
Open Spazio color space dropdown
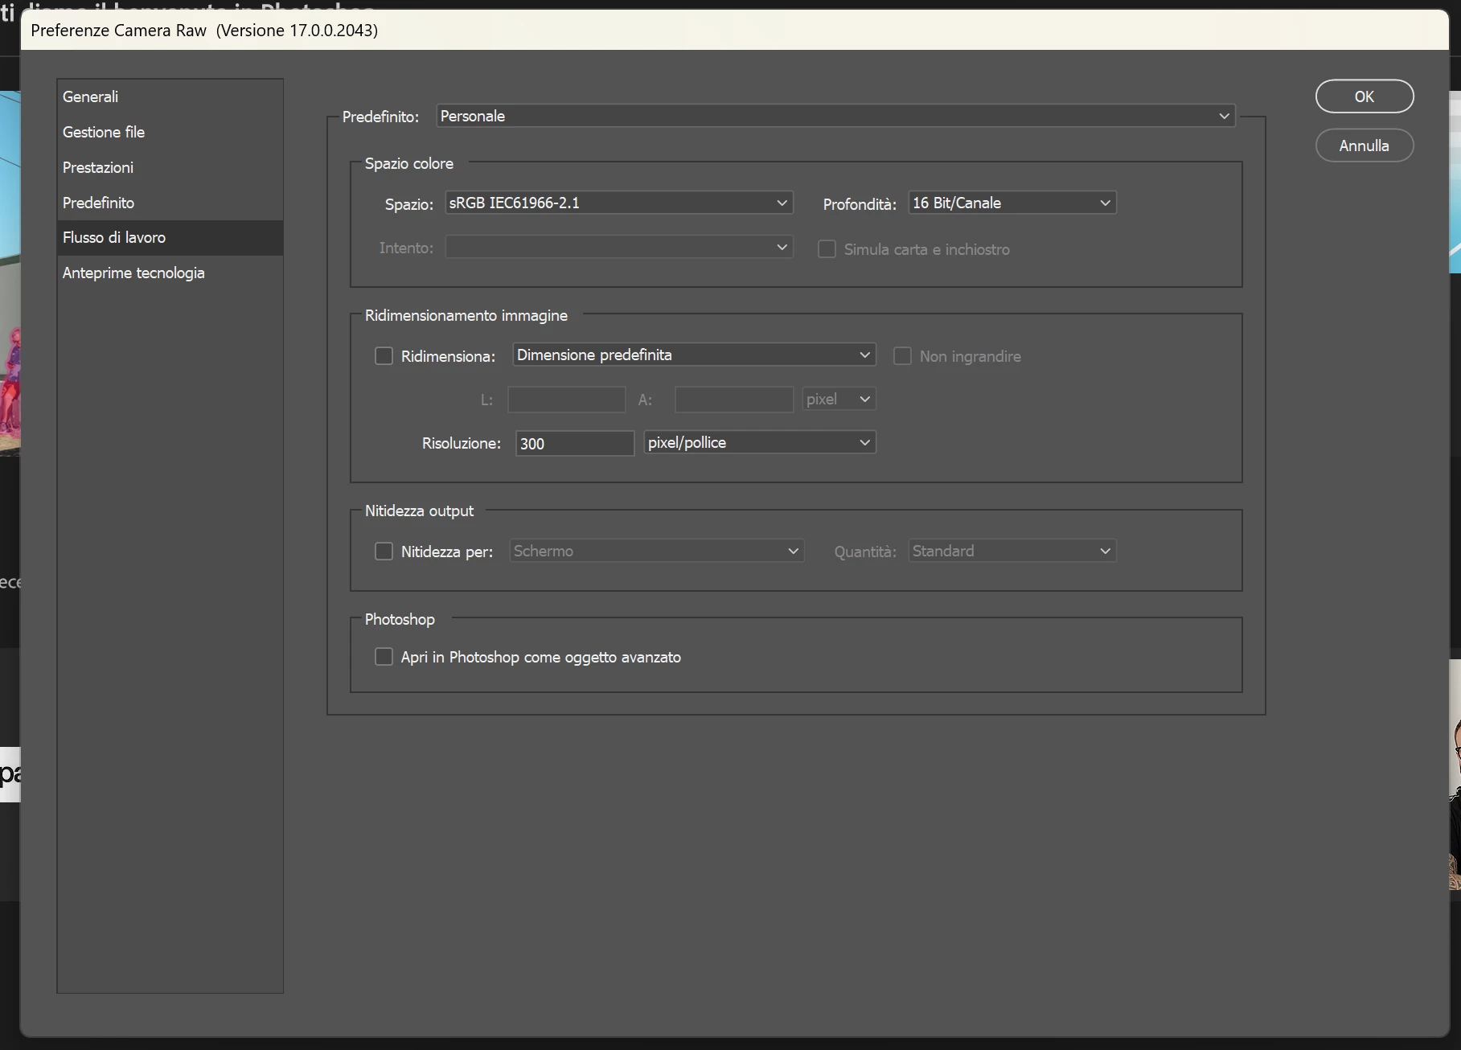pyautogui.click(x=619, y=203)
